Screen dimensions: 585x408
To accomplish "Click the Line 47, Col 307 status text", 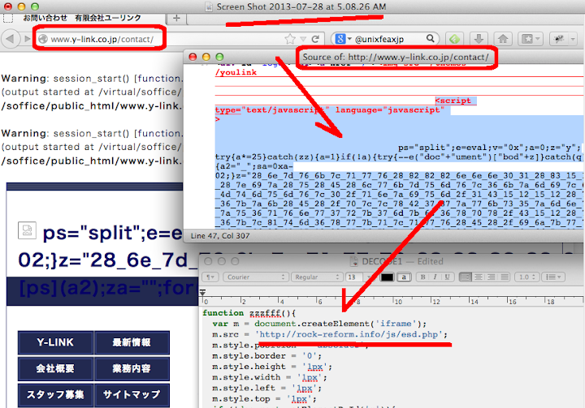I will pyautogui.click(x=220, y=236).
